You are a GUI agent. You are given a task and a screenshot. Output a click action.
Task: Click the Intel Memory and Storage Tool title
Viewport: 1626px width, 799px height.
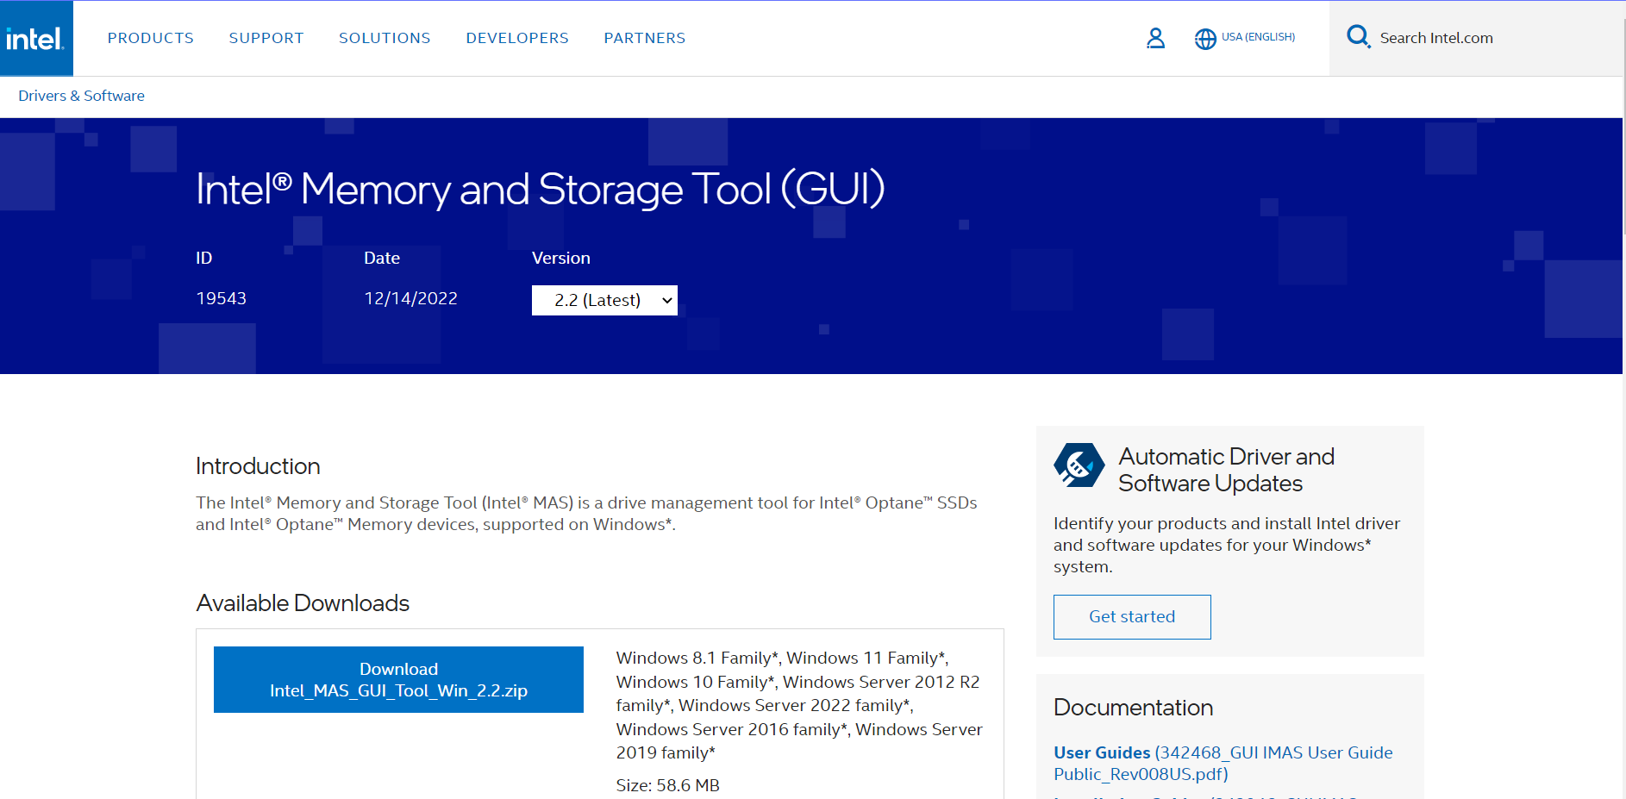[x=541, y=189]
